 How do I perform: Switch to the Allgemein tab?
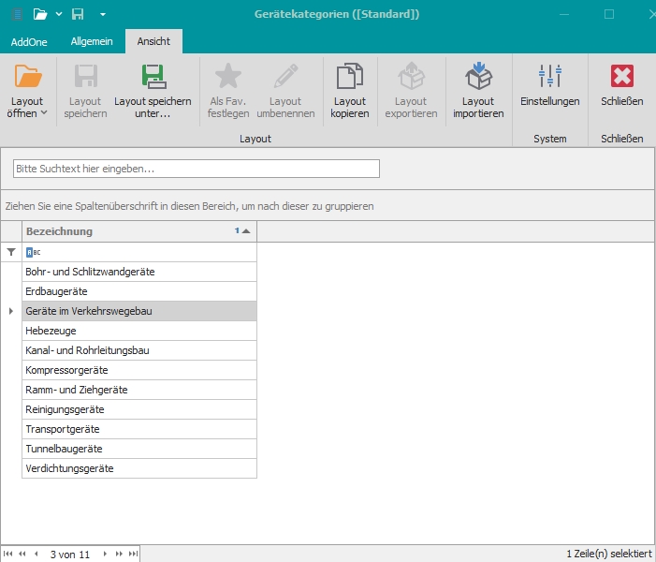click(92, 41)
